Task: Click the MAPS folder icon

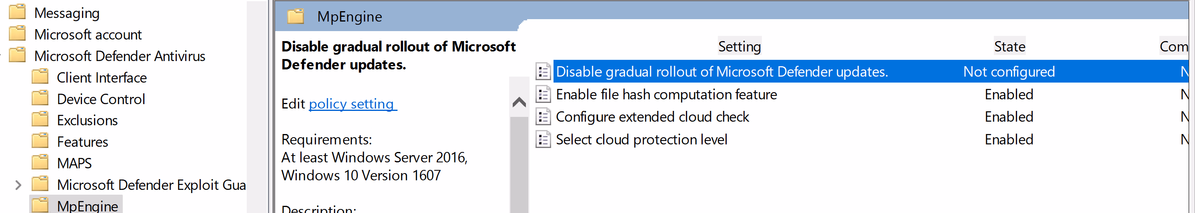Action: [40, 163]
